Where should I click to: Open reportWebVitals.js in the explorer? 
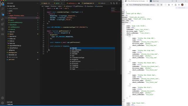15,46
